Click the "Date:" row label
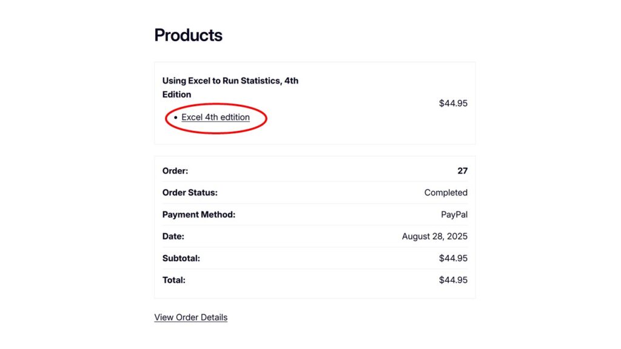 click(173, 236)
